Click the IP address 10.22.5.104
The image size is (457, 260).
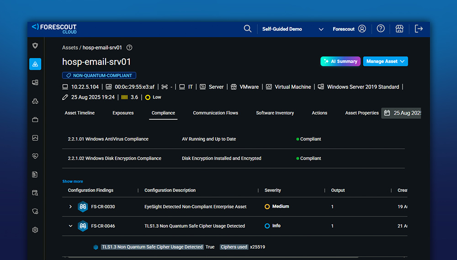85,87
